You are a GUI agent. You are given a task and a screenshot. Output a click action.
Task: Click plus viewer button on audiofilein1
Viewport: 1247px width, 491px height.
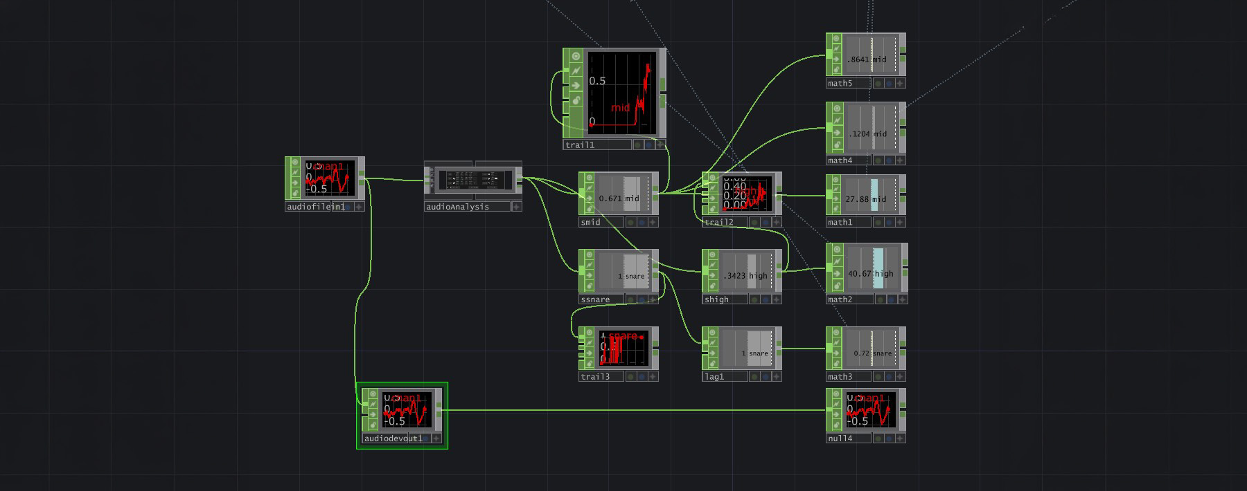tap(359, 207)
